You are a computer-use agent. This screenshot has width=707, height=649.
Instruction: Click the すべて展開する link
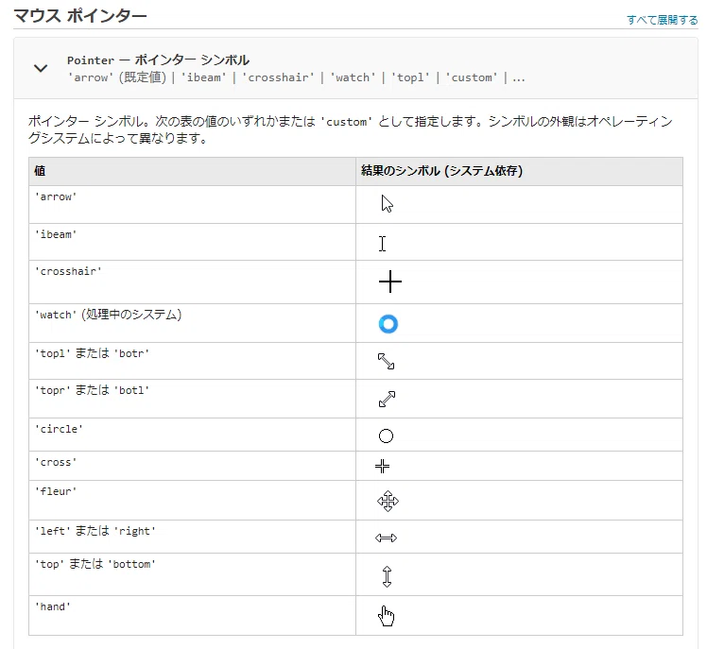point(662,20)
